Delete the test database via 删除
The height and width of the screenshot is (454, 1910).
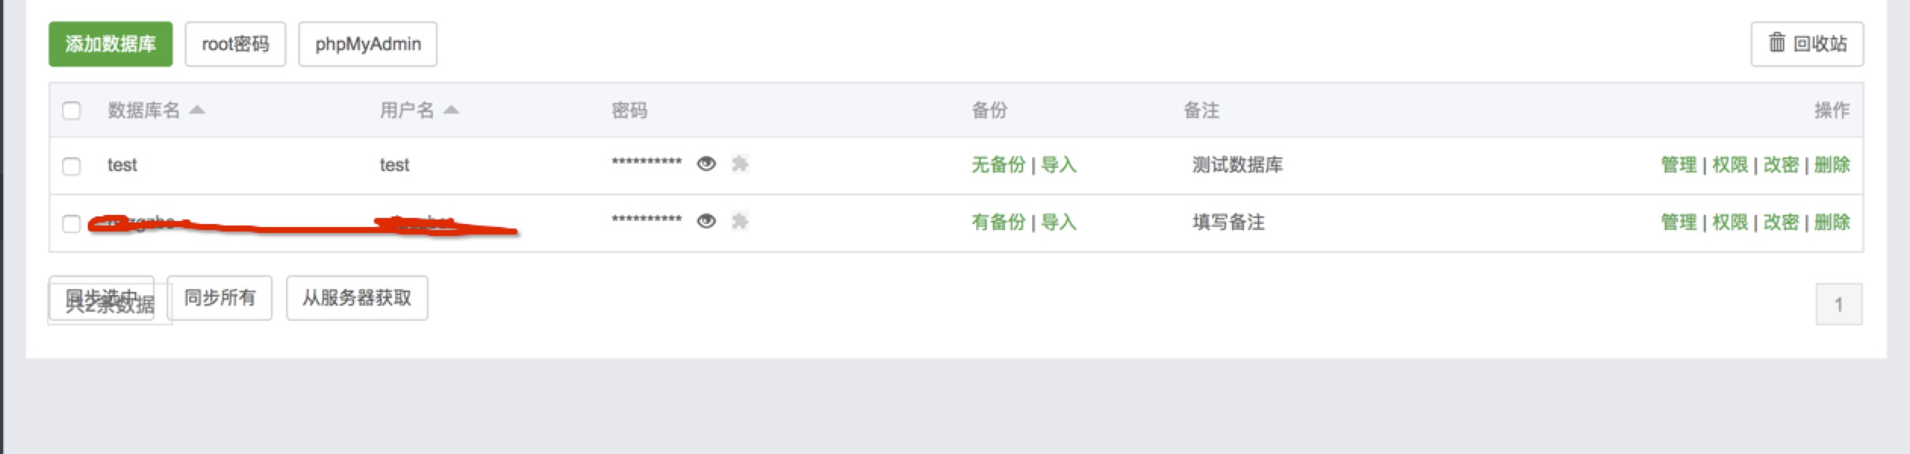pyautogui.click(x=1832, y=165)
